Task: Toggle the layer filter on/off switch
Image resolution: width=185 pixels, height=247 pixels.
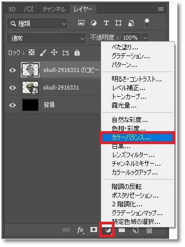Action: (x=147, y=23)
